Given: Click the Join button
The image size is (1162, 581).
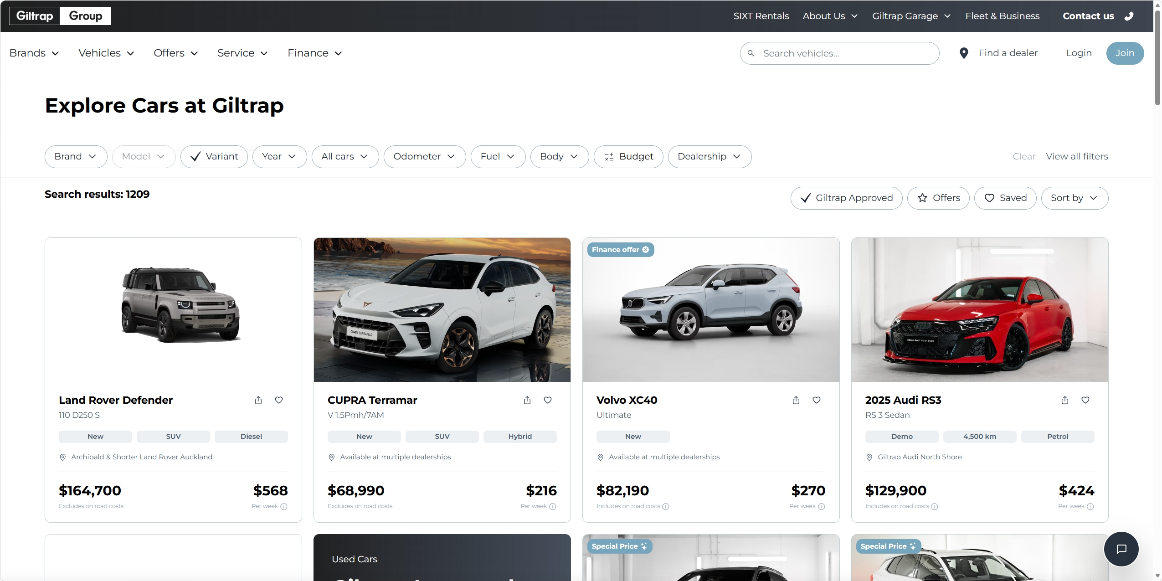Looking at the screenshot, I should (1125, 53).
